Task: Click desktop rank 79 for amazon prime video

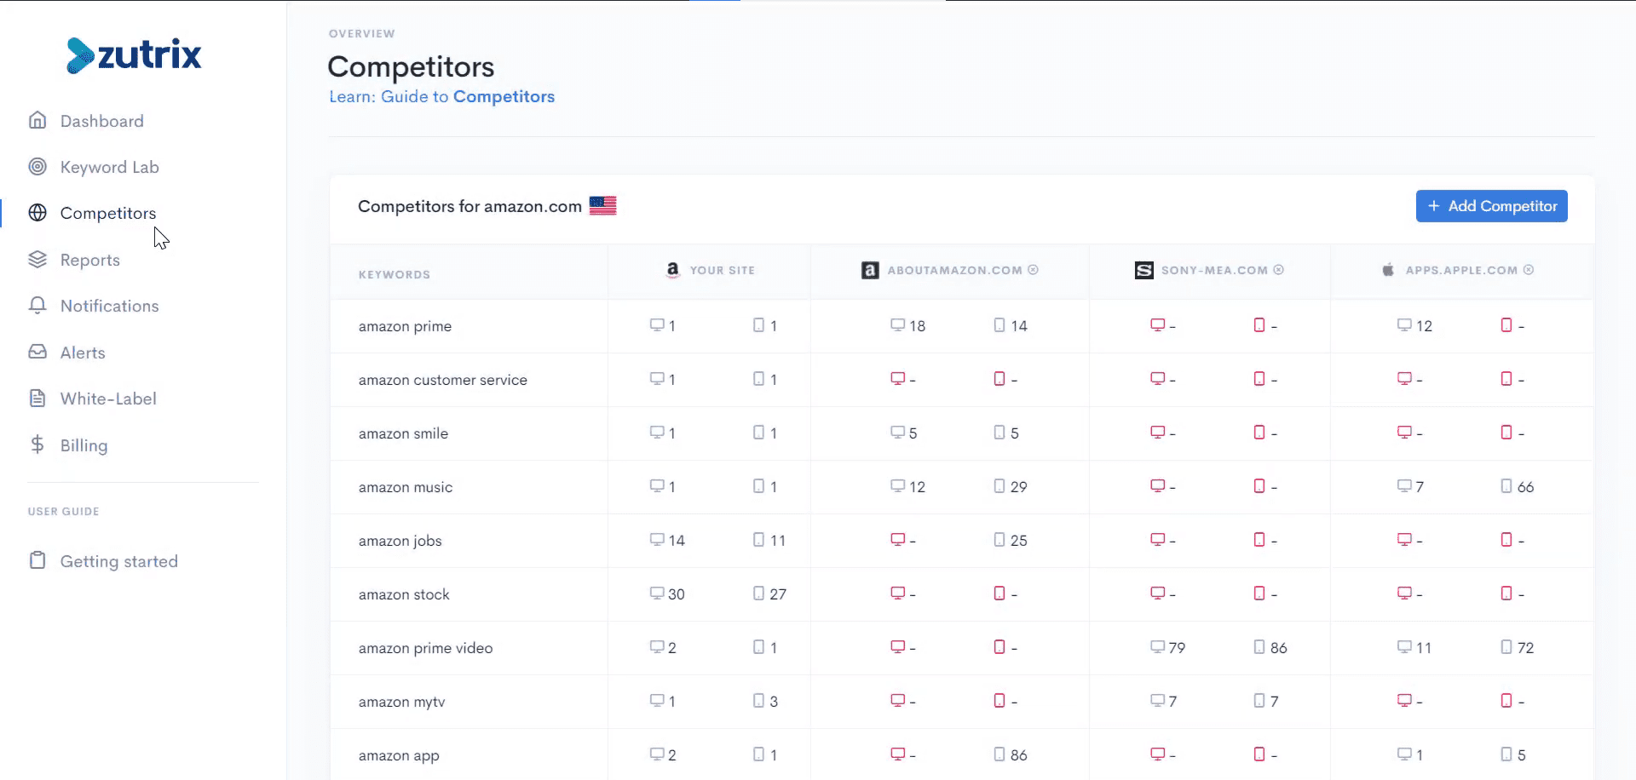Action: pos(1177,648)
